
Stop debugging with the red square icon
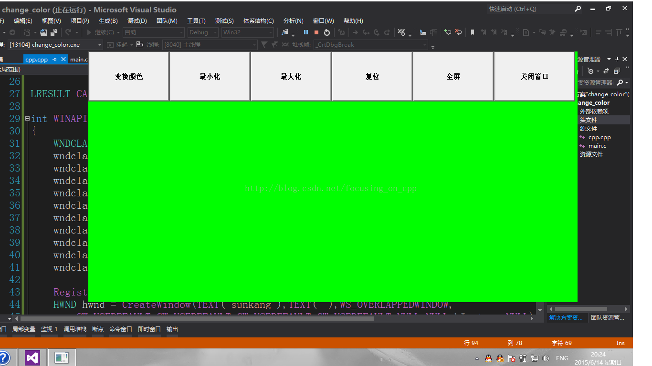[316, 32]
